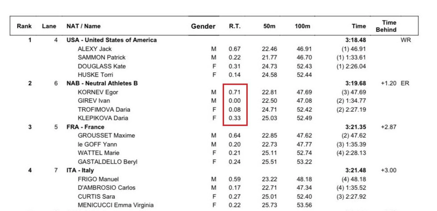
Task: Click the Gender column header
Action: coord(203,26)
